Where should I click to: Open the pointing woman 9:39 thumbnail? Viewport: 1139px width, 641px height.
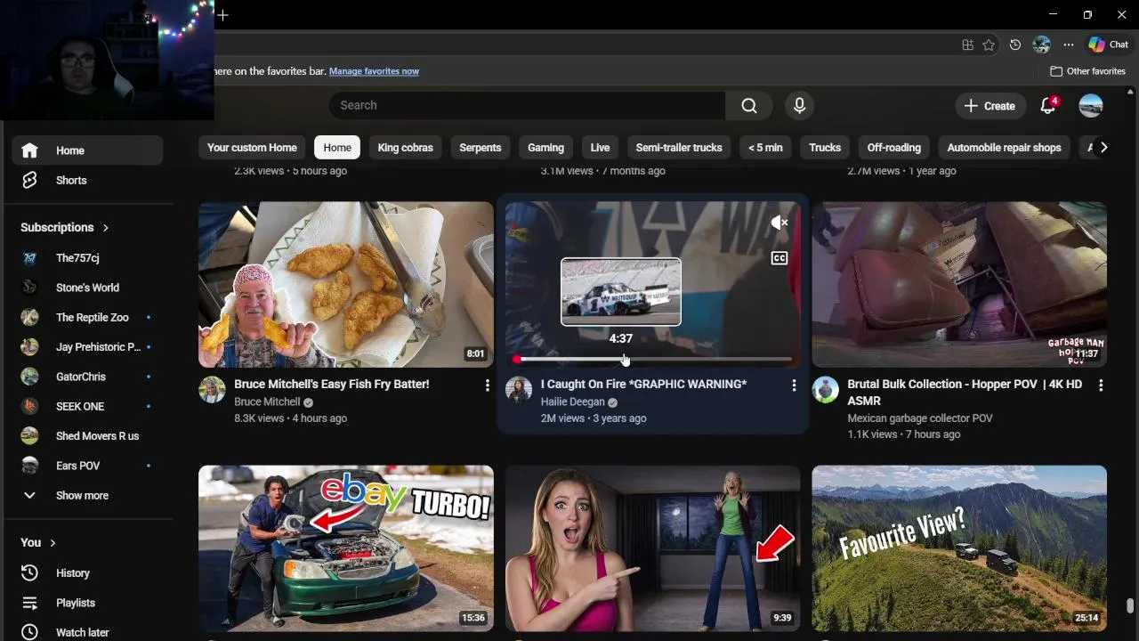tap(653, 548)
